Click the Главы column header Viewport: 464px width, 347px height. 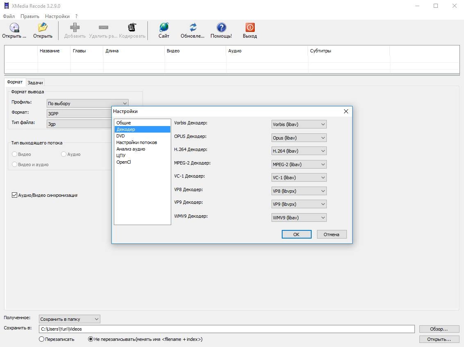coord(87,51)
